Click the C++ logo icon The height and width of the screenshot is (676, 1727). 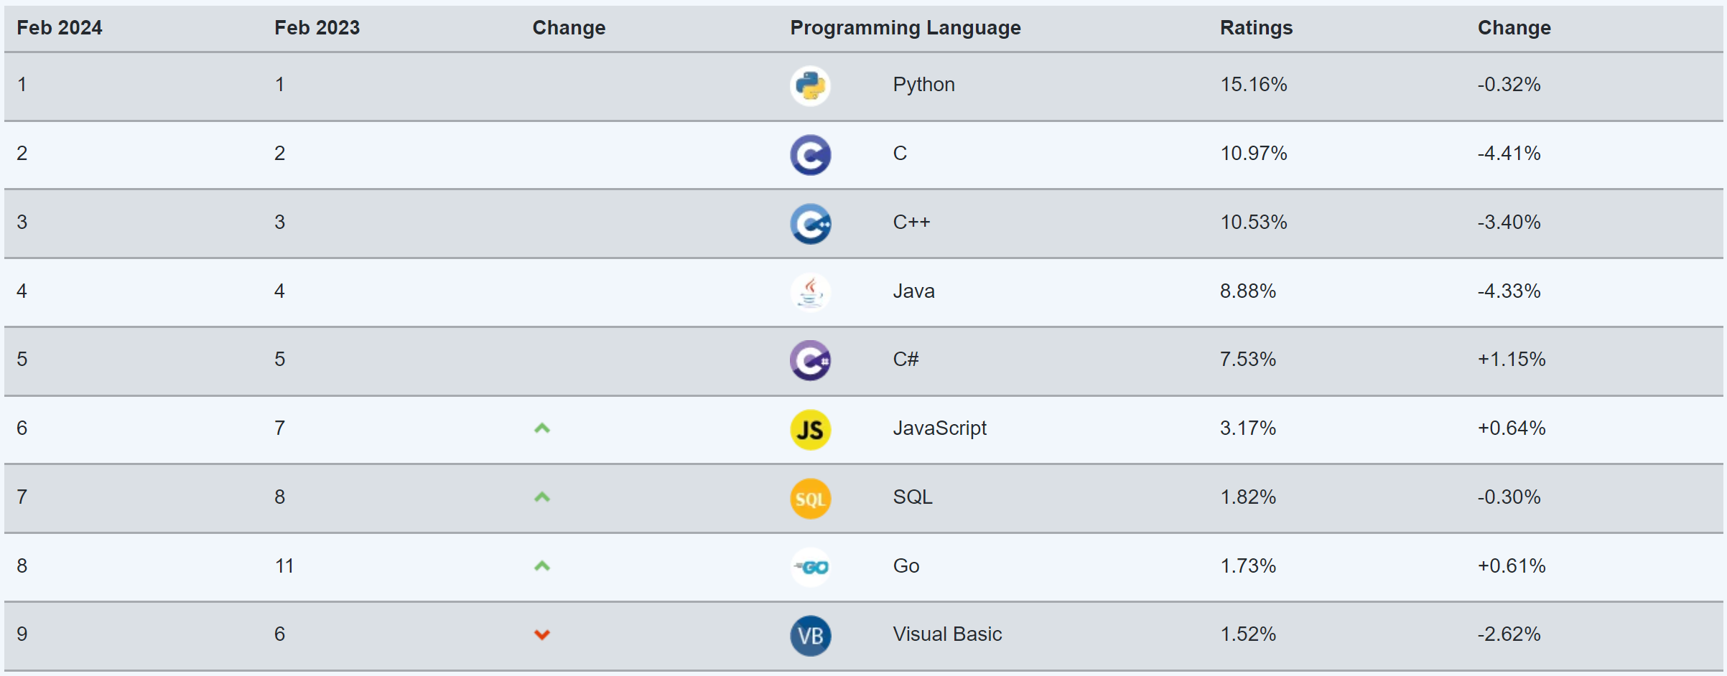click(810, 224)
